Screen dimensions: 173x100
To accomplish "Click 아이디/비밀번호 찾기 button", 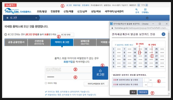I will point(96,84).
